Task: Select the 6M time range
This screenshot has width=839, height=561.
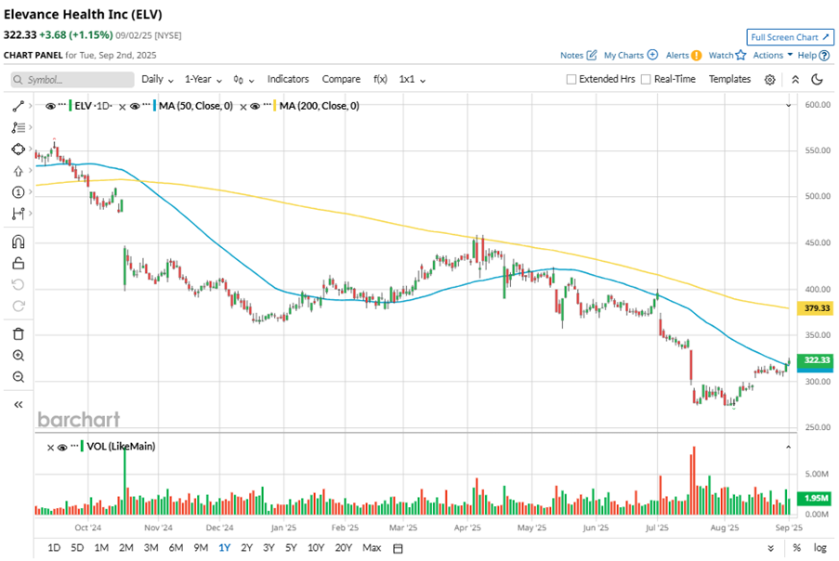Action: click(176, 548)
